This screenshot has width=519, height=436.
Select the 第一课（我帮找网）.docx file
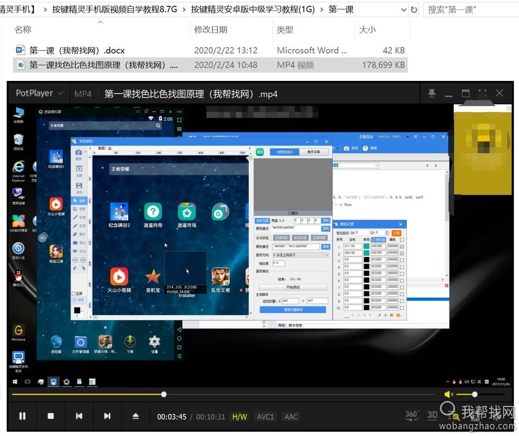coord(210,50)
